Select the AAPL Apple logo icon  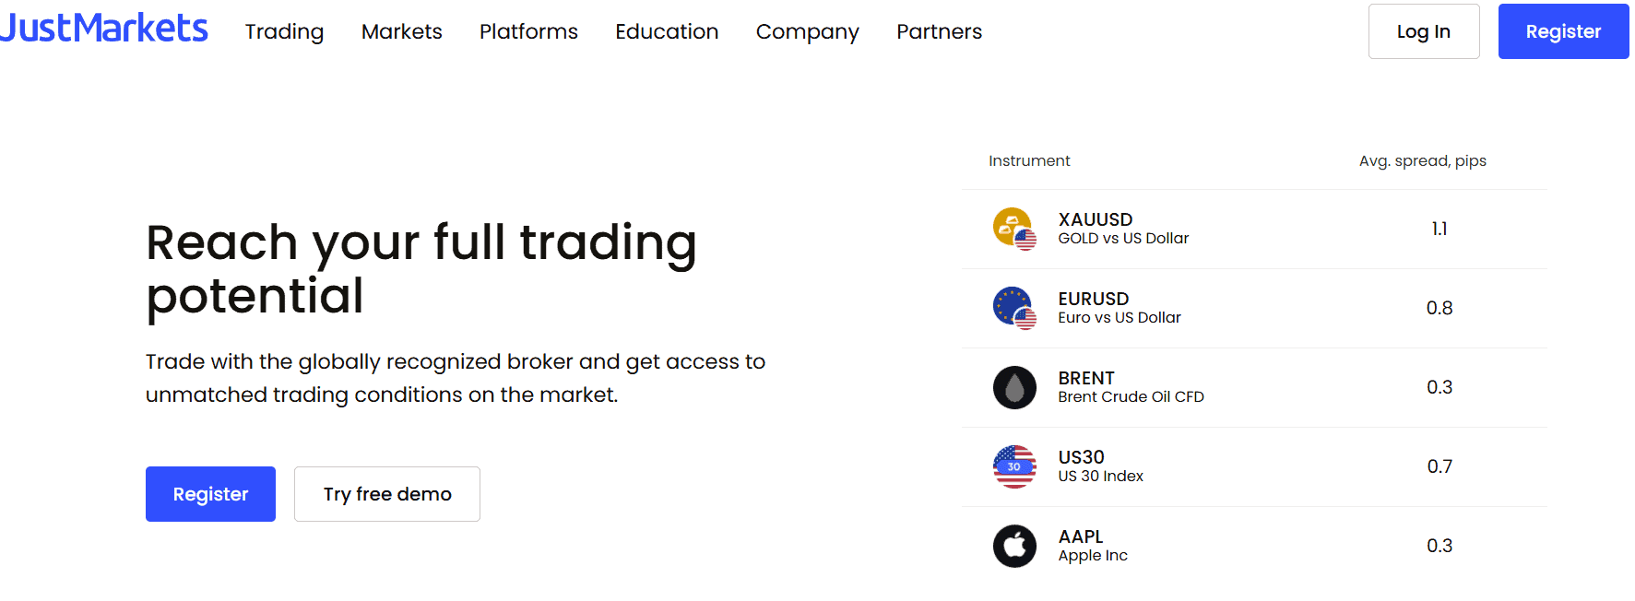pyautogui.click(x=1014, y=546)
